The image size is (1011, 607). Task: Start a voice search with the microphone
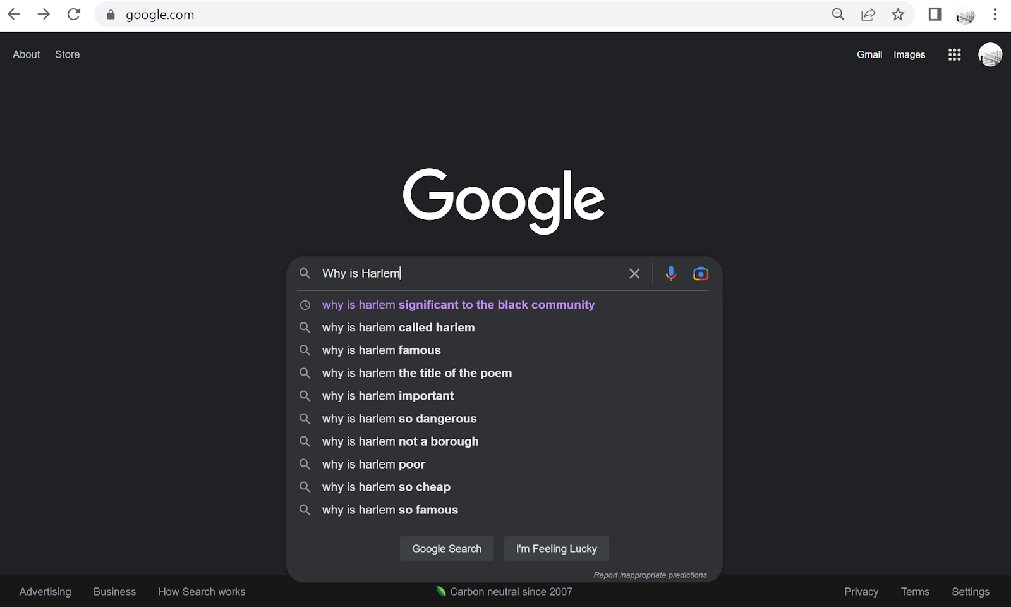[x=671, y=273]
